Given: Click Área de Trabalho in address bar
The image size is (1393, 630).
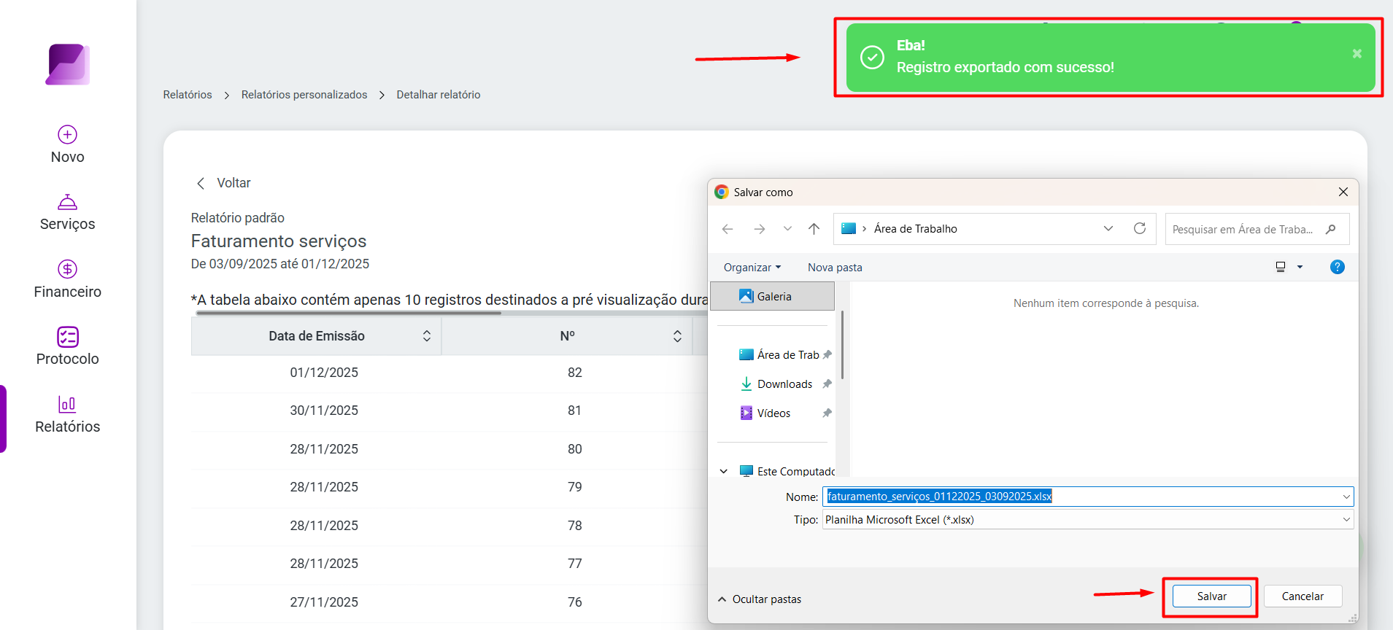Looking at the screenshot, I should (x=916, y=229).
